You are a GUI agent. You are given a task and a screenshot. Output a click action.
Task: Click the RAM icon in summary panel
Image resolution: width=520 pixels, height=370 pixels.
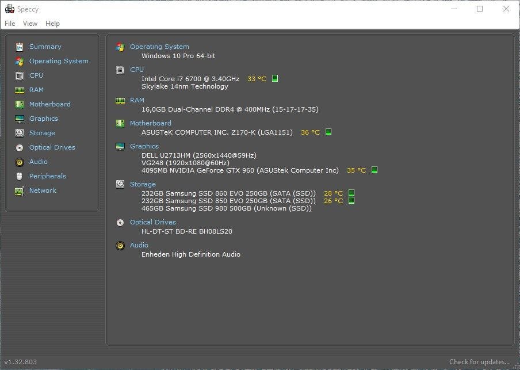pos(120,100)
